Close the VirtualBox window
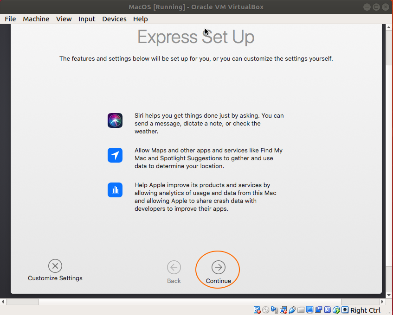The width and height of the screenshot is (393, 315). pos(386,7)
